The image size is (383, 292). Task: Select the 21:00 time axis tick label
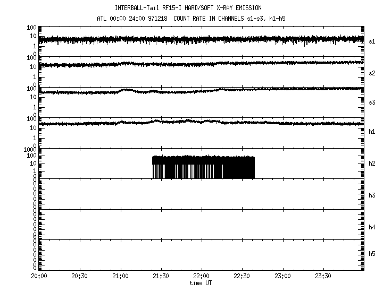[120, 276]
